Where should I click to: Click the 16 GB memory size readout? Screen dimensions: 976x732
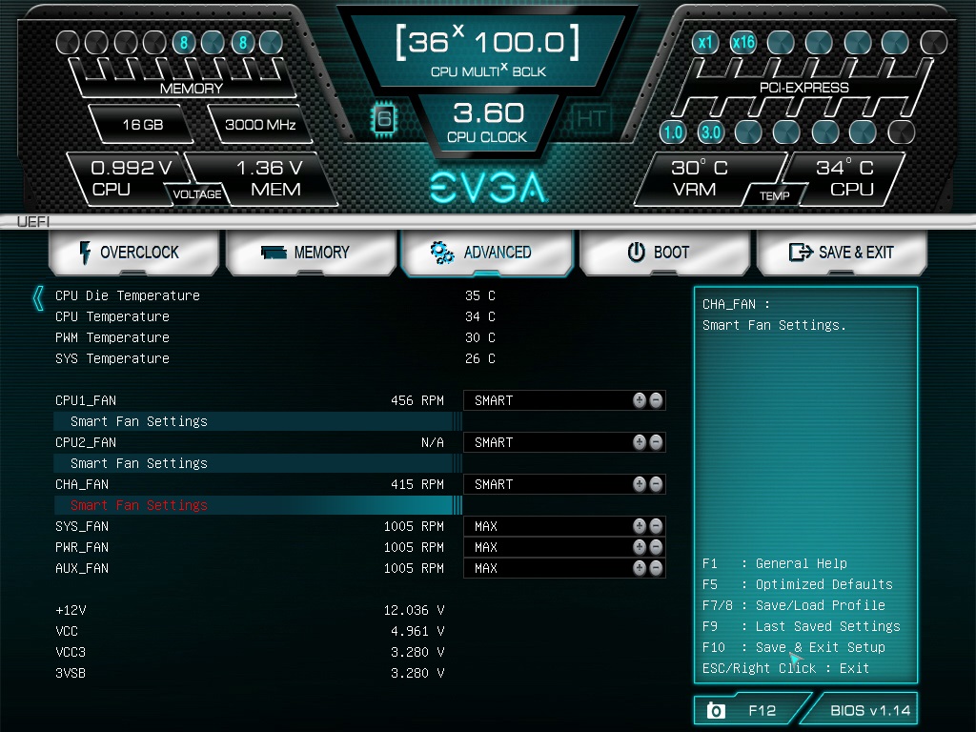[x=143, y=125]
